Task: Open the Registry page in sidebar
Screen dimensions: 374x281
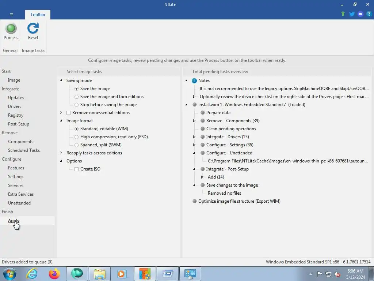Action: 15,115
